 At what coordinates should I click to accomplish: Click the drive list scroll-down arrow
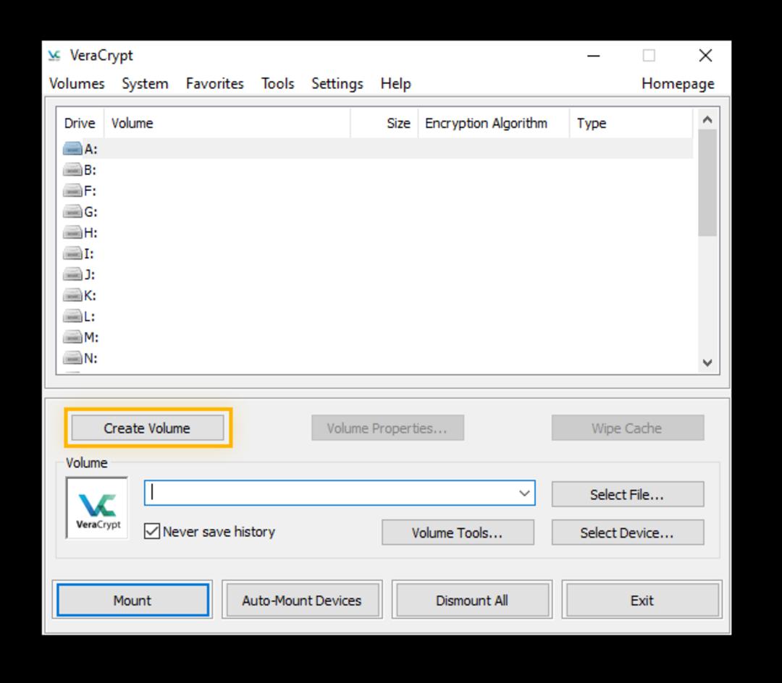[x=707, y=362]
